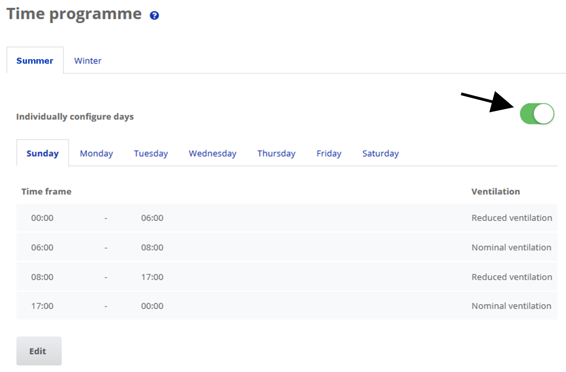Viewport: 566px width, 372px height.
Task: Toggle the Individually configure days switch
Action: [x=537, y=114]
